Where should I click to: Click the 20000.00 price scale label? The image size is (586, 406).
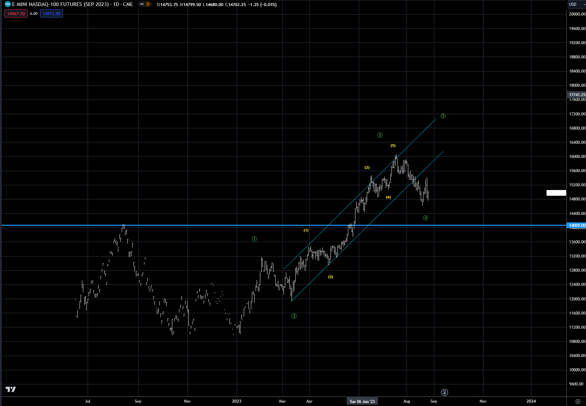click(577, 14)
